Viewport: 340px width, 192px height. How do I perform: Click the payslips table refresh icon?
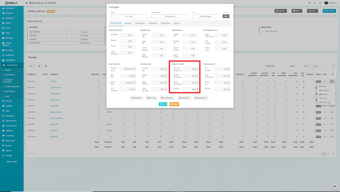tap(46, 66)
